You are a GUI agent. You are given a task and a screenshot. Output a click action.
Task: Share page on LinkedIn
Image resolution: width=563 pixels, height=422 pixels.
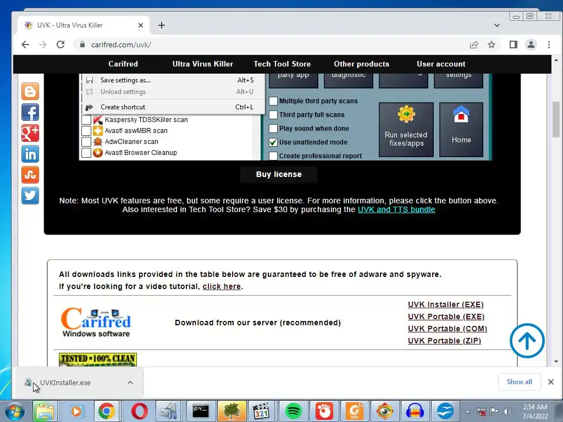pos(30,154)
